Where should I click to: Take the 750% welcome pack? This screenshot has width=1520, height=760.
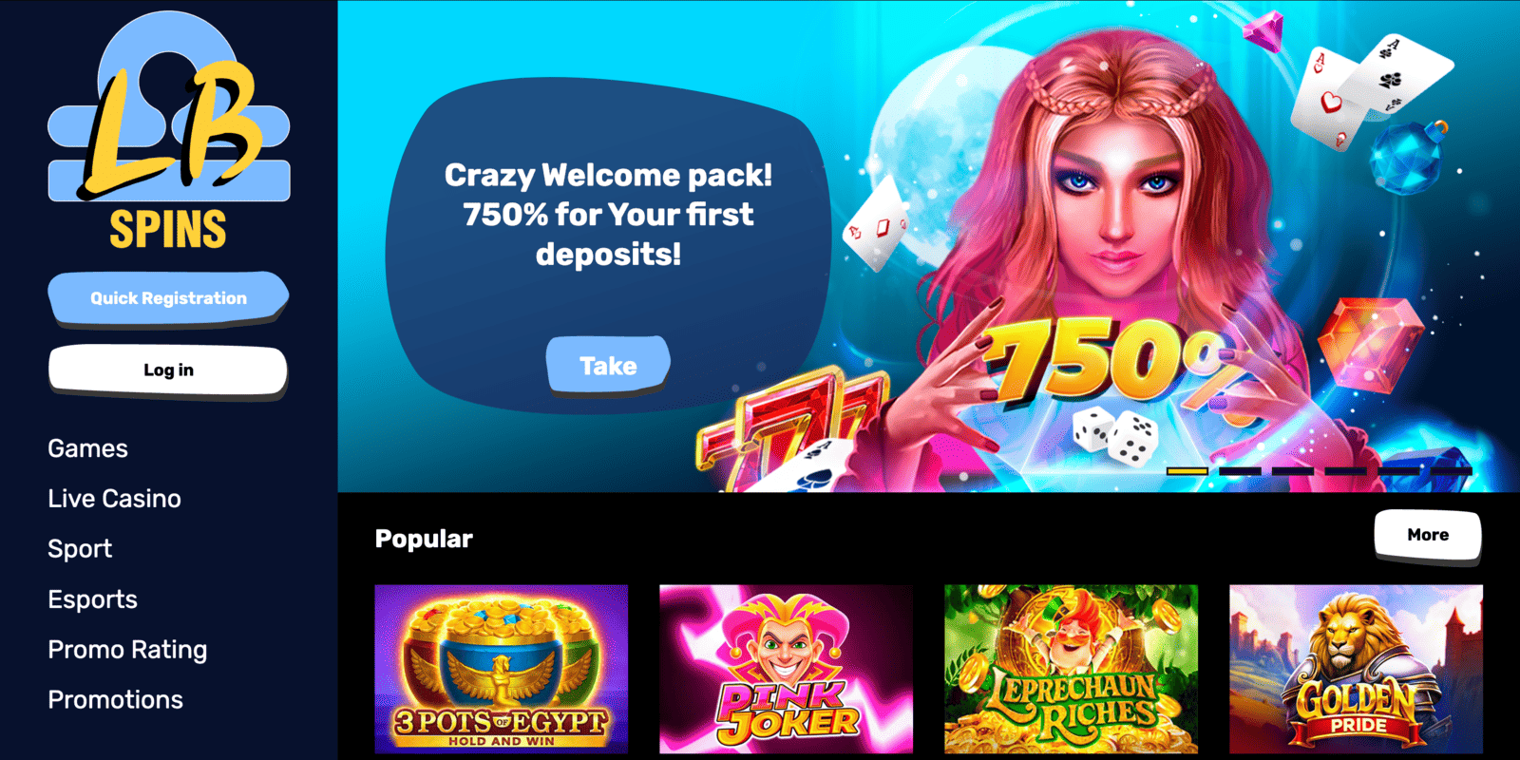coord(608,366)
